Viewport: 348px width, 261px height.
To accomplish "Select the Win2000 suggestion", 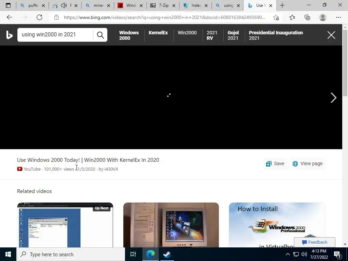I will 187,33.
